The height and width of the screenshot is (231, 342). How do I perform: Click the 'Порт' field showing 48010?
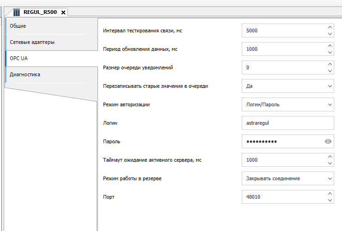[283, 197]
